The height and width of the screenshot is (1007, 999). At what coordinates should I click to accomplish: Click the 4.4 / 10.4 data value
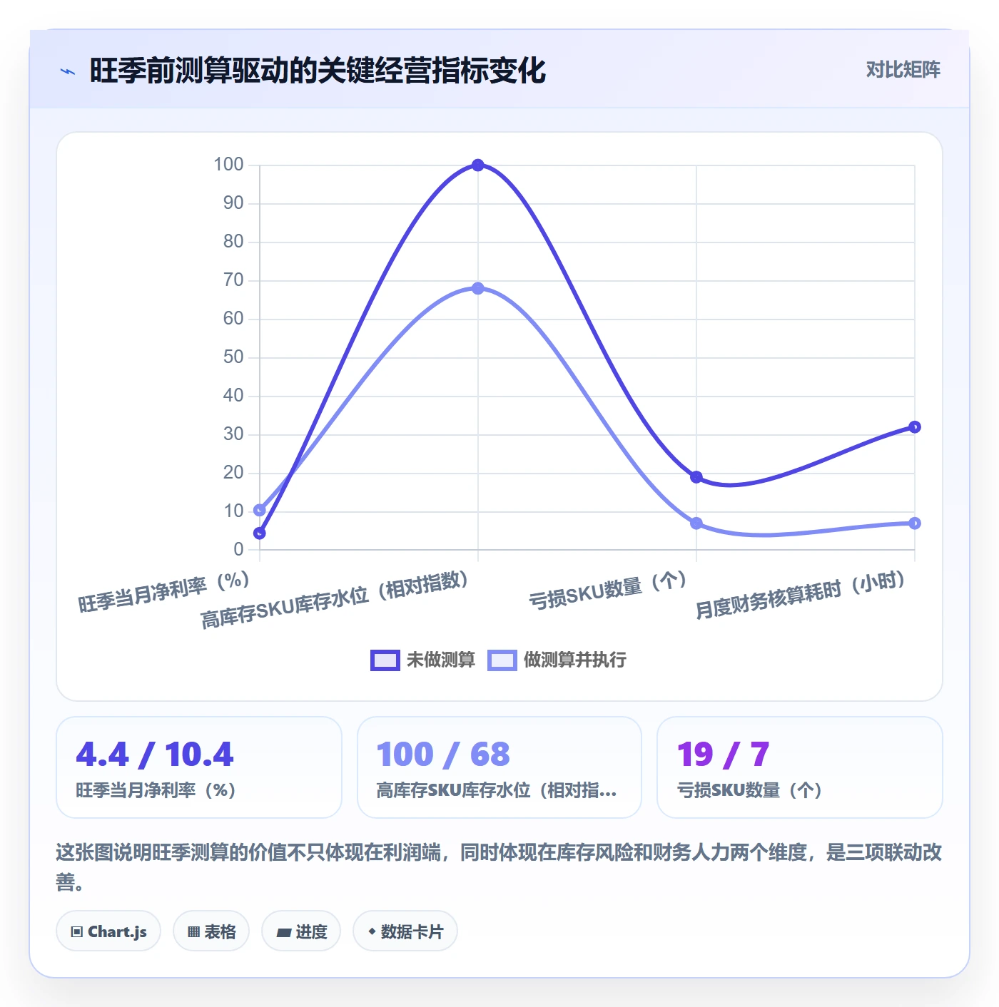click(155, 755)
